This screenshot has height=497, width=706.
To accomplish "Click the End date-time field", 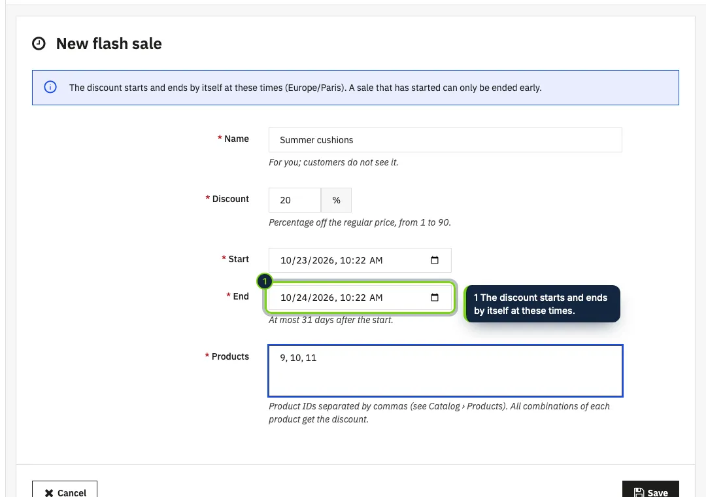I will coord(360,298).
